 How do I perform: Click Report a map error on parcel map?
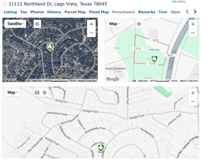(x=189, y=81)
